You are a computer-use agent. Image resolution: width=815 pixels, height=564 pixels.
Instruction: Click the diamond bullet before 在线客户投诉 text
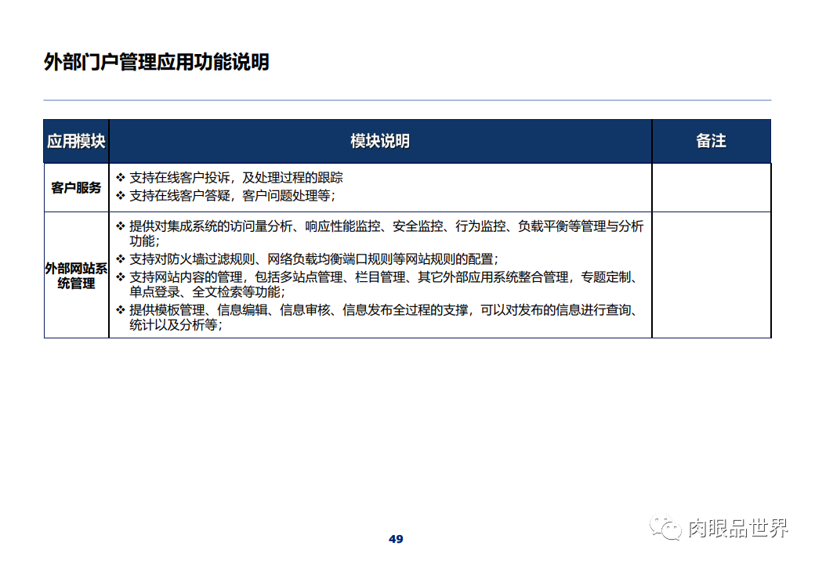coord(118,177)
